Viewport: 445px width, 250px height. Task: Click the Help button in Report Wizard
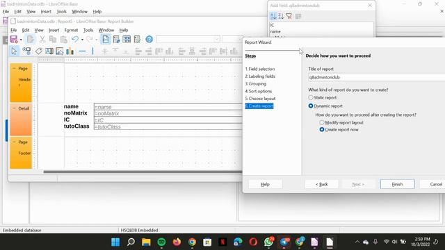click(x=265, y=184)
